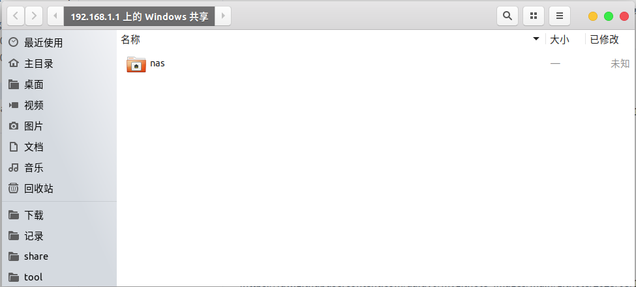Image resolution: width=636 pixels, height=287 pixels.
Task: Go forward with the right arrow
Action: click(x=34, y=16)
